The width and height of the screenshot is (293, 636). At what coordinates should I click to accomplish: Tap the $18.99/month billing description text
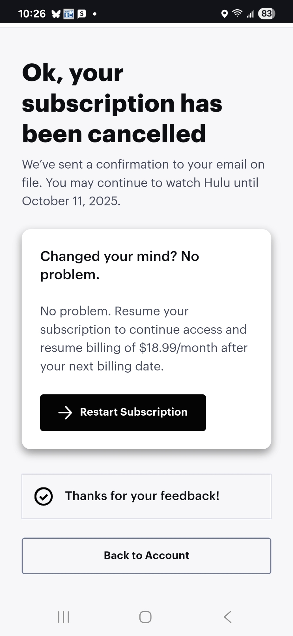pos(143,339)
